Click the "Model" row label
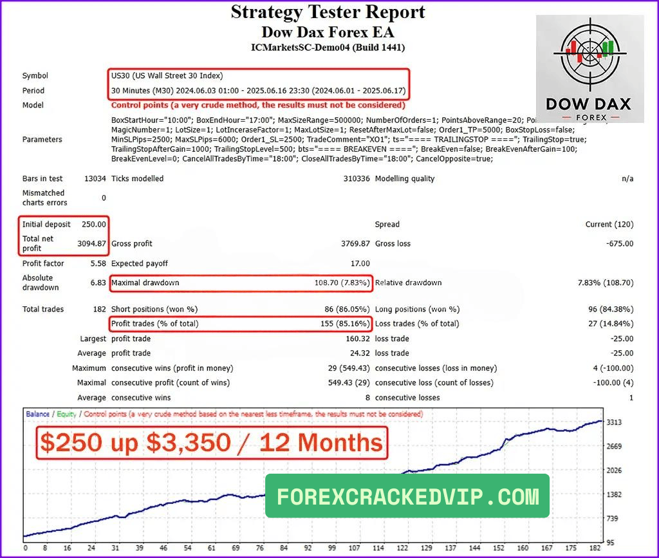This screenshot has width=659, height=558. 33,105
